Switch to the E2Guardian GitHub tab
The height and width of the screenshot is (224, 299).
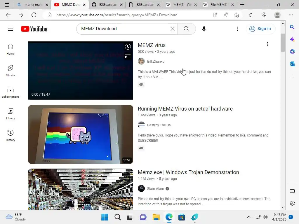pyautogui.click(x=107, y=5)
